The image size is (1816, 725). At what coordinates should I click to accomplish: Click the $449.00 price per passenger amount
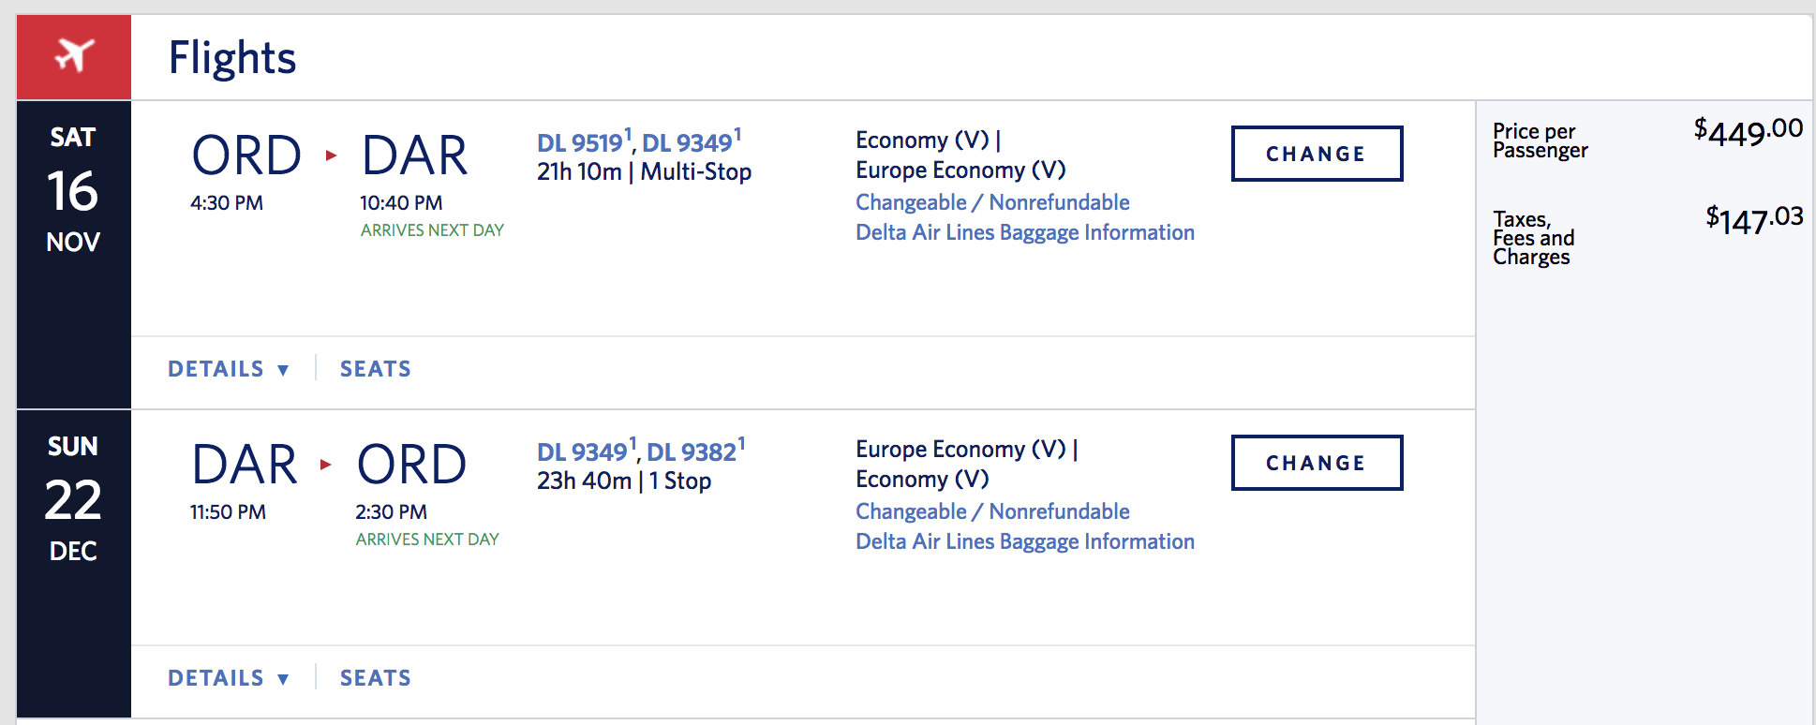tap(1748, 132)
